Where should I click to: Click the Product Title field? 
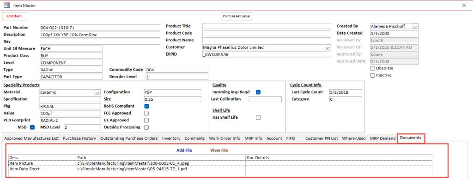tap(267, 26)
